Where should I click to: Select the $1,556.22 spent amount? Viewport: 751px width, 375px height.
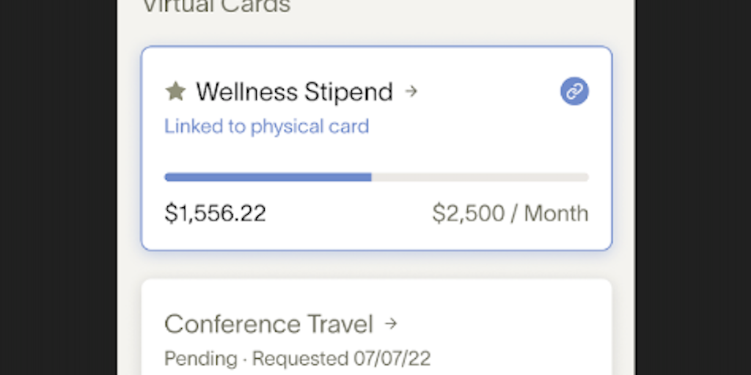pyautogui.click(x=215, y=213)
